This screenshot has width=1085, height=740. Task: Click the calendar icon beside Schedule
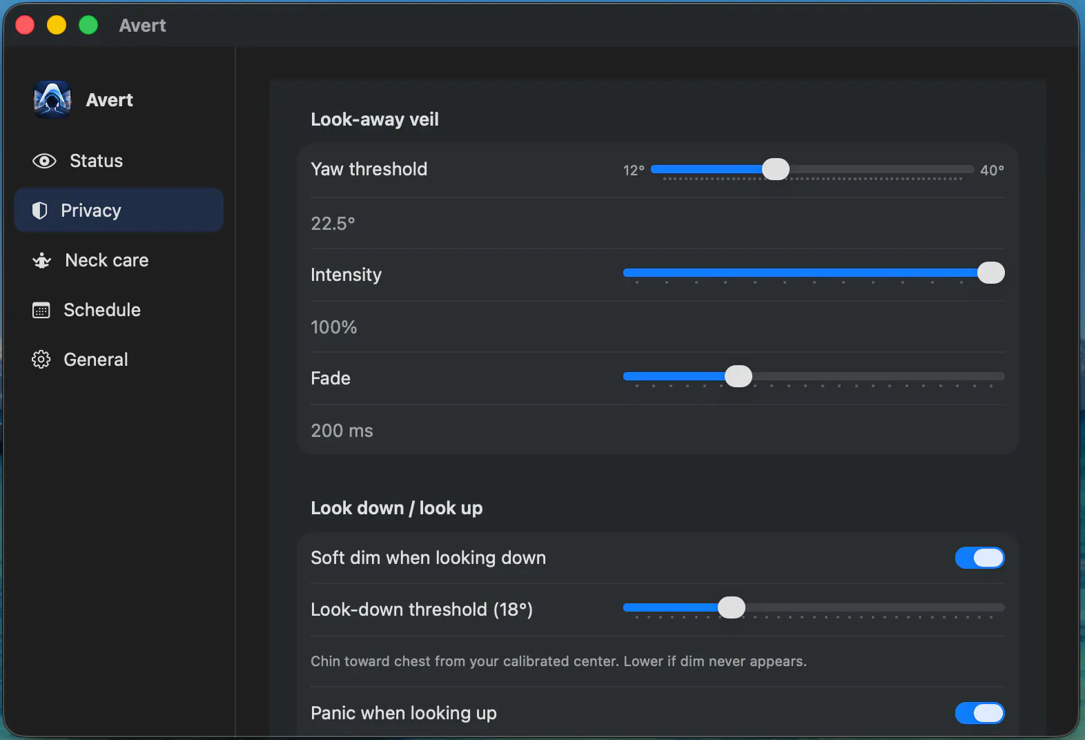pyautogui.click(x=41, y=310)
